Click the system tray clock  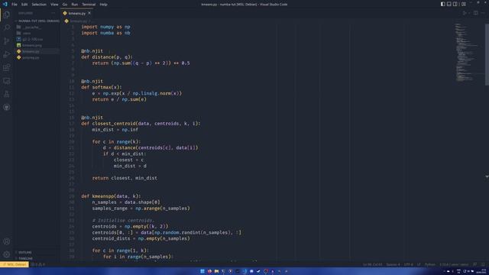[481, 271]
